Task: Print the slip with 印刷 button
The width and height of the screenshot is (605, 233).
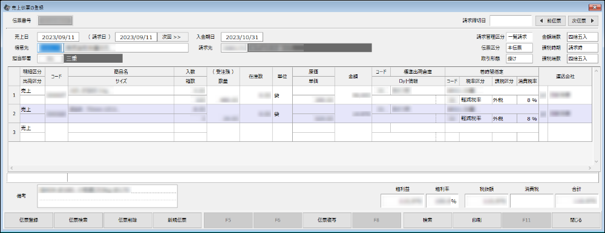Action: point(477,220)
